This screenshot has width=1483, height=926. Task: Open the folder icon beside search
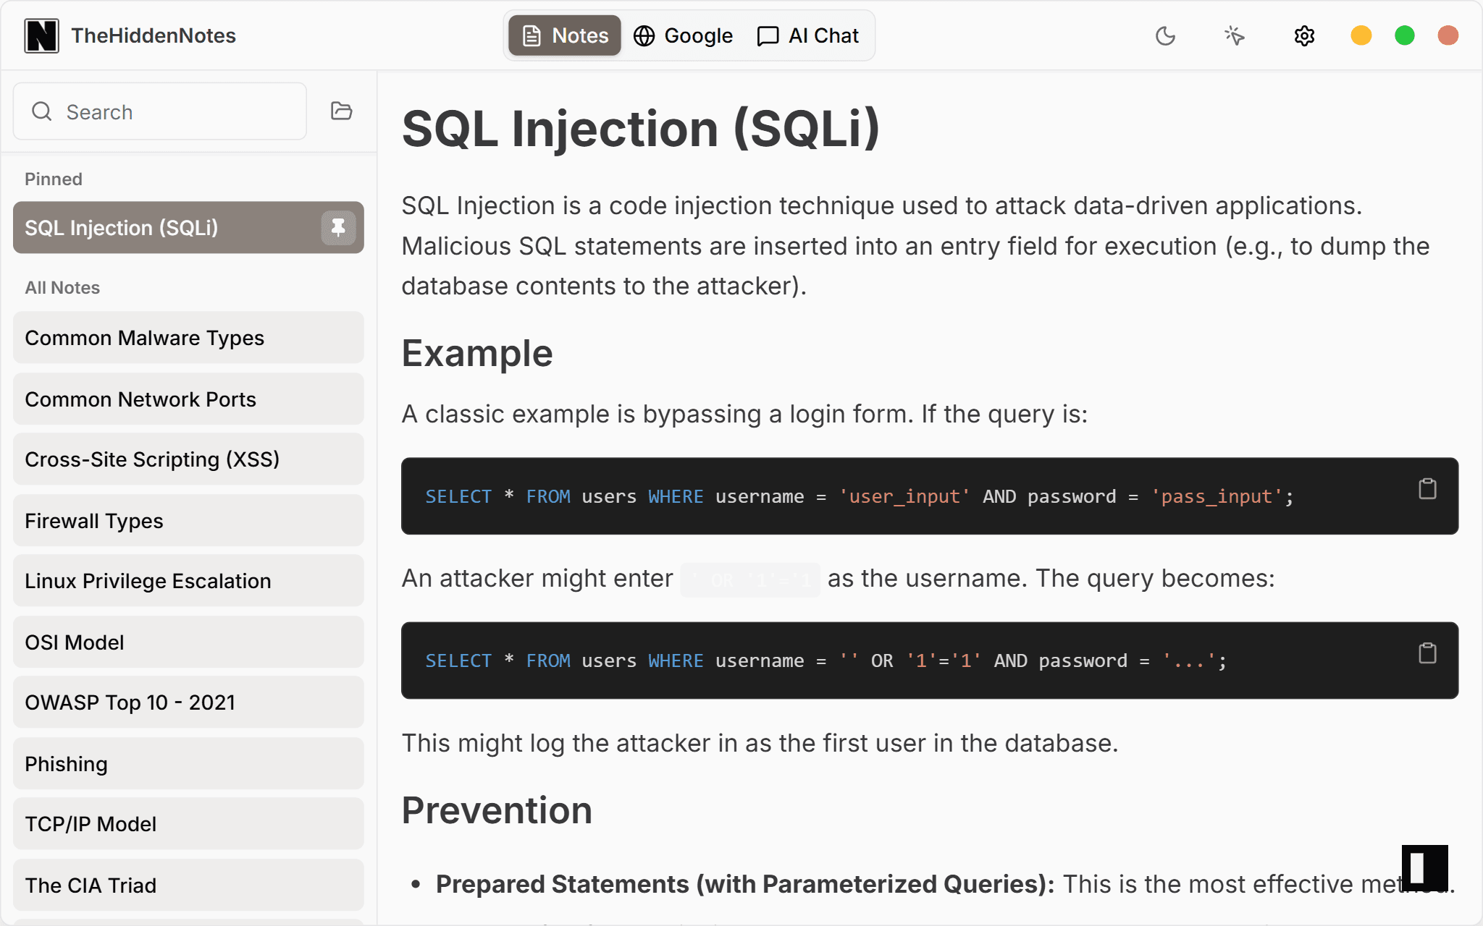(341, 111)
